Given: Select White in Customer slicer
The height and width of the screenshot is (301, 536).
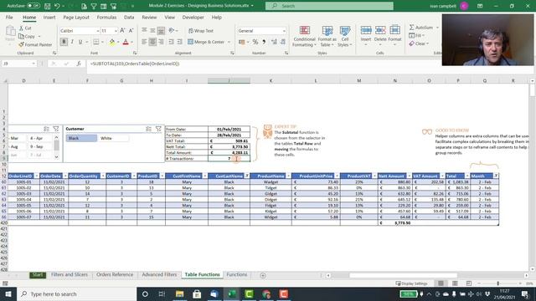Looking at the screenshot, I should pyautogui.click(x=114, y=138).
